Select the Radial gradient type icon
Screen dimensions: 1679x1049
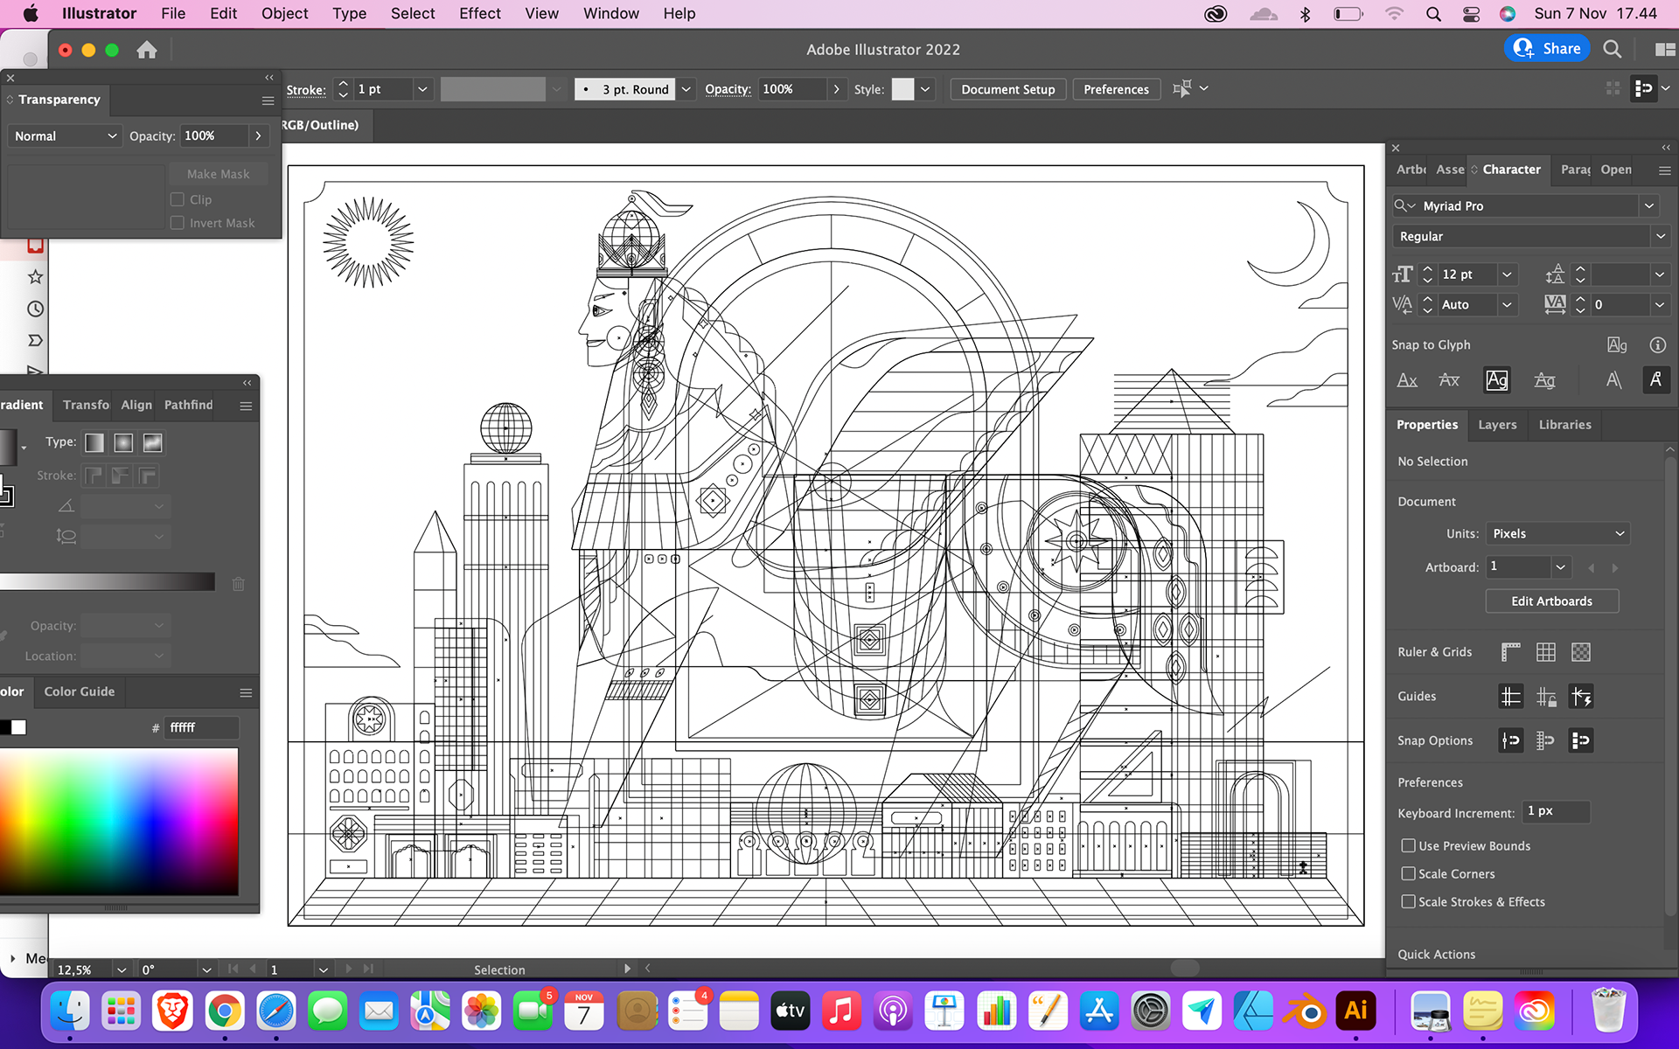(123, 443)
